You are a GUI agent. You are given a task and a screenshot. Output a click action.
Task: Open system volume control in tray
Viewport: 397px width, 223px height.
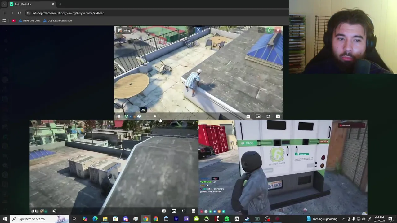(x=364, y=219)
